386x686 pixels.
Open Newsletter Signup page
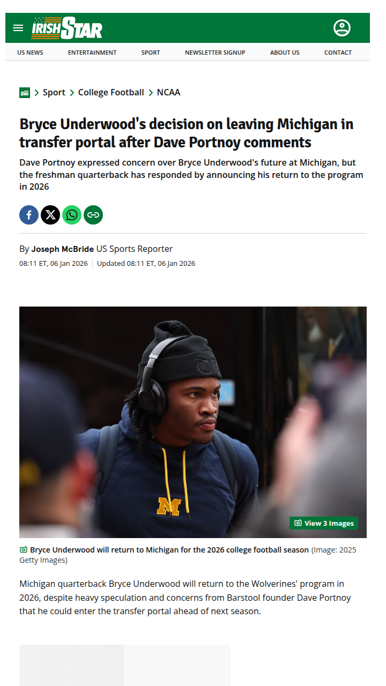click(x=215, y=53)
